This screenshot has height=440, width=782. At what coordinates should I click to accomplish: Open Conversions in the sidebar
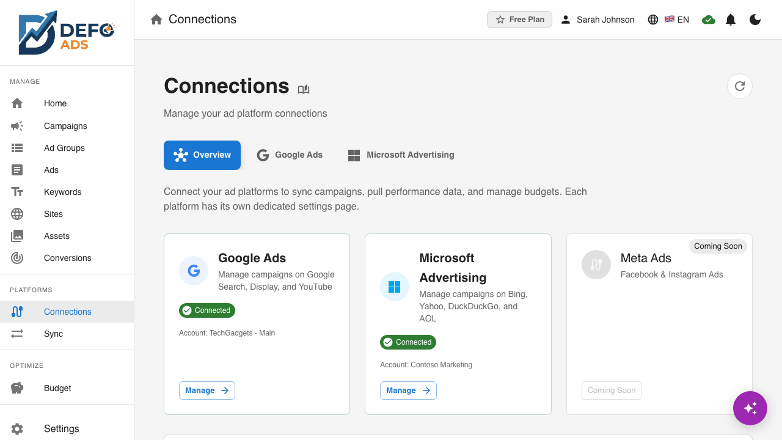pos(67,258)
